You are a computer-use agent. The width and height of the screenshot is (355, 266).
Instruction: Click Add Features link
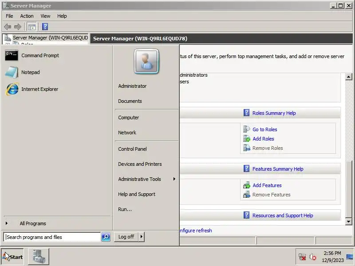tap(267, 185)
